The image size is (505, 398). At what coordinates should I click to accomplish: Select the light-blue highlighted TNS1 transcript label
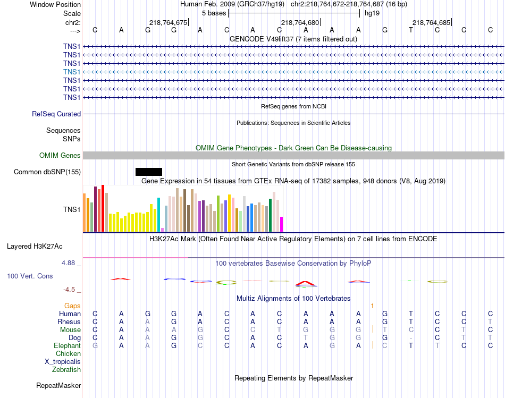(72, 72)
